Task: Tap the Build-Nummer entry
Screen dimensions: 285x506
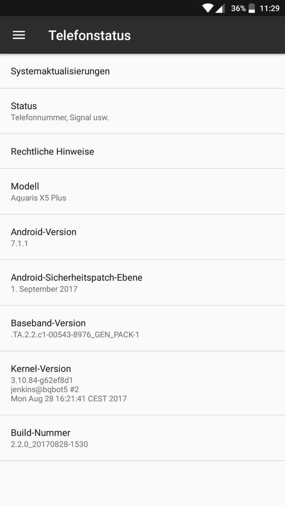Action: 142,438
